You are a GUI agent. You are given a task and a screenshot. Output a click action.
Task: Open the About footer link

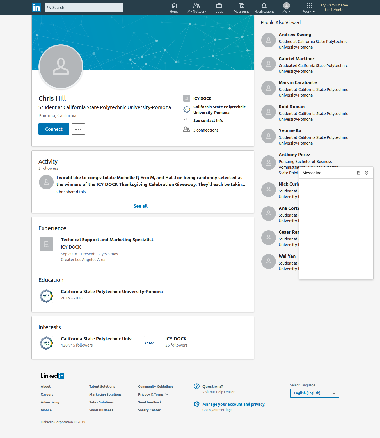coord(45,386)
